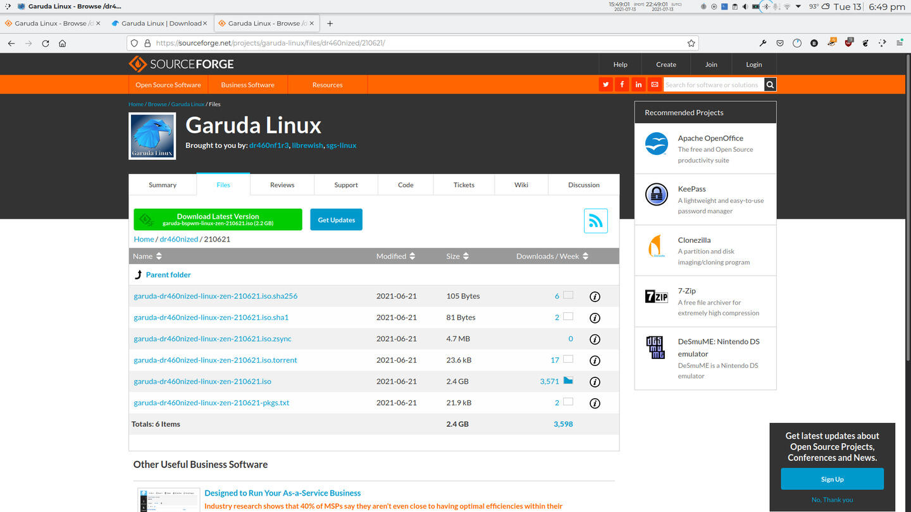Open the browser home page
The width and height of the screenshot is (911, 512).
point(62,44)
